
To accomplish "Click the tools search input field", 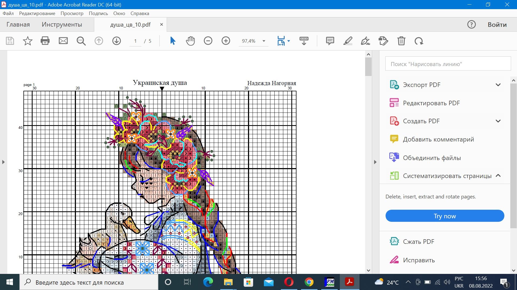I will click(x=448, y=64).
